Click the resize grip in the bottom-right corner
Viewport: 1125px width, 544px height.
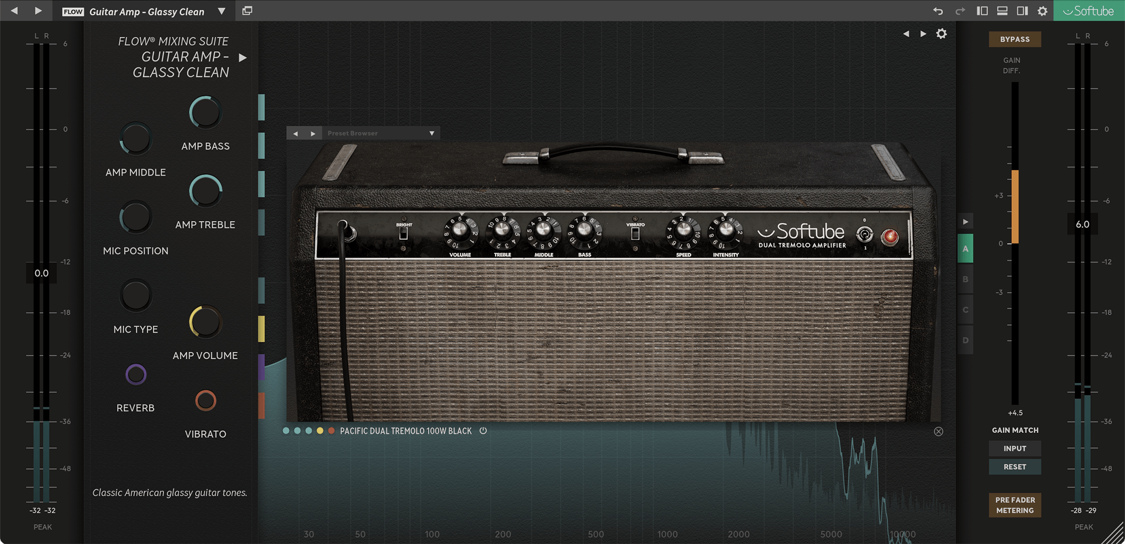(1113, 532)
